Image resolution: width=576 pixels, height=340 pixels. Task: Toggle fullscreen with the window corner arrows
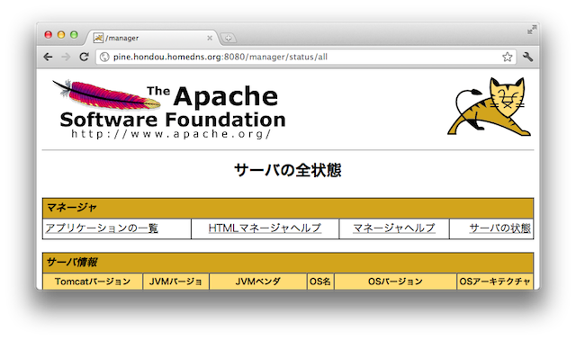(532, 30)
